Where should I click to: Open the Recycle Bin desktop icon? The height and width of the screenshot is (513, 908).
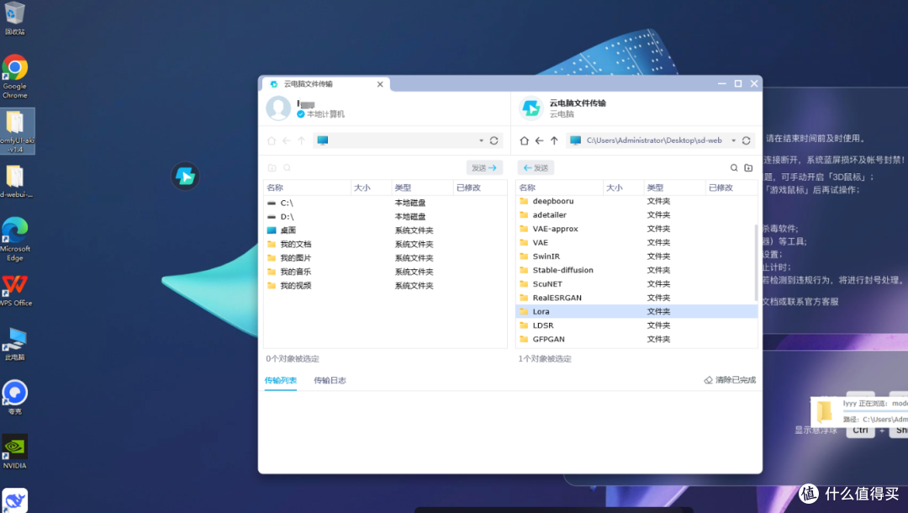pos(14,18)
